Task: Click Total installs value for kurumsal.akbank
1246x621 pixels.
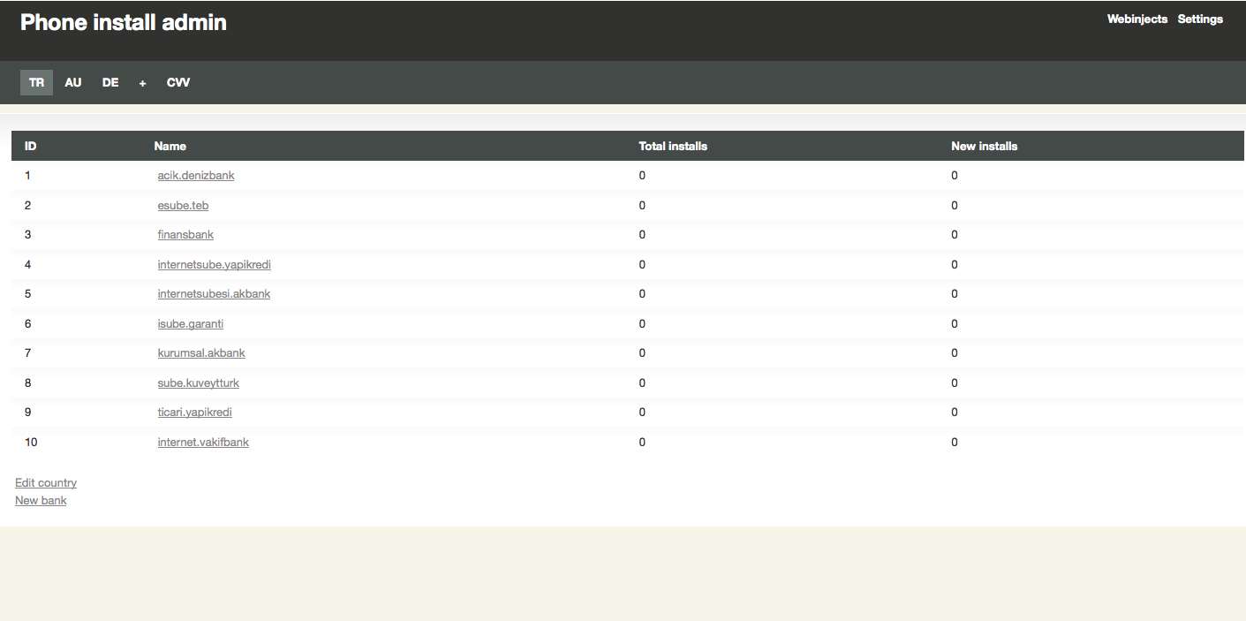Action: click(642, 353)
